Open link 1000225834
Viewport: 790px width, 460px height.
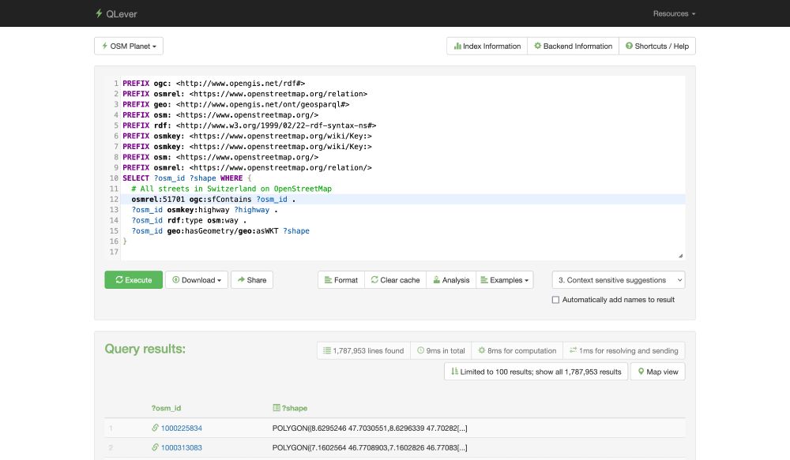(182, 428)
